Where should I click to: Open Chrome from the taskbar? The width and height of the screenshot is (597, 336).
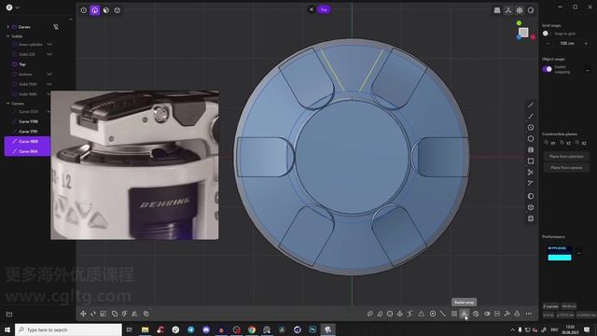pos(252,329)
